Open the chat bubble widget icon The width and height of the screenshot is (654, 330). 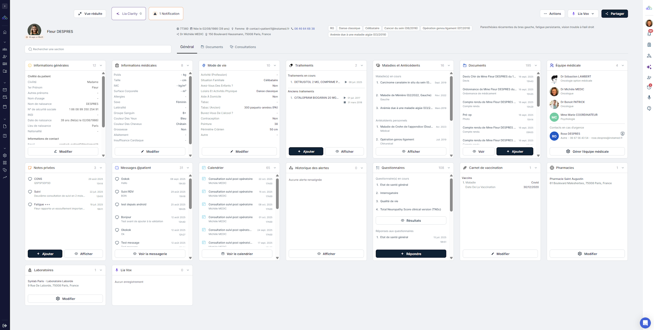click(645, 323)
